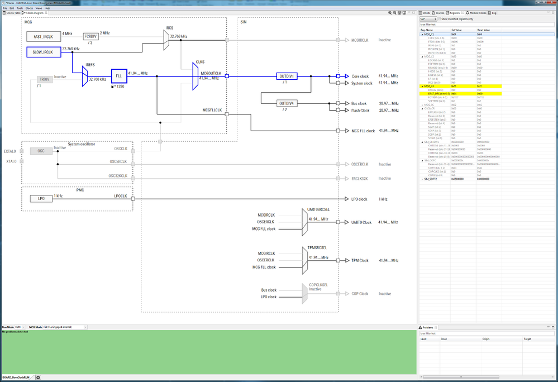Expand the SIM_SOPT2 register row
Screen dimensions: 558x382
click(x=422, y=179)
